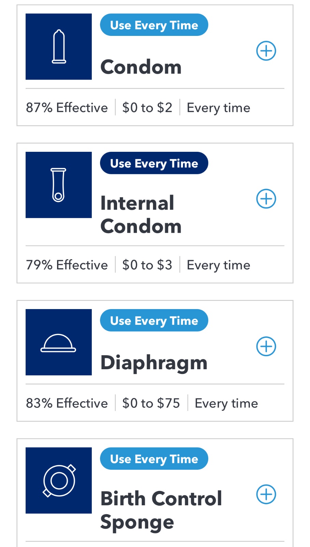Click the $0 to $2 price

[147, 108]
